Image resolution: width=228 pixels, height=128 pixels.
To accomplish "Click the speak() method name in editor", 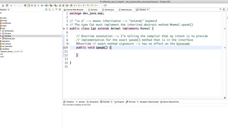I will (102, 47).
